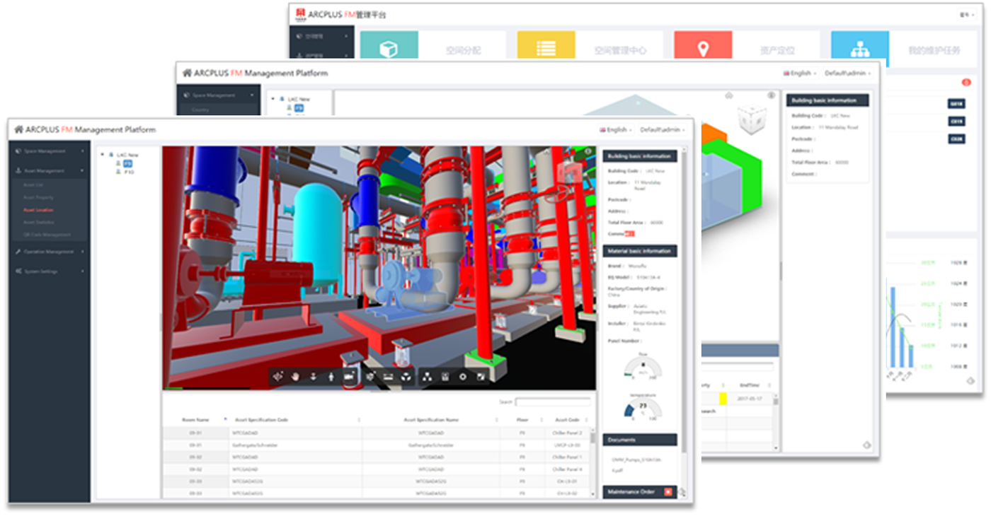The height and width of the screenshot is (516, 991).
Task: Open QR Code Management in sidebar
Action: pos(47,235)
